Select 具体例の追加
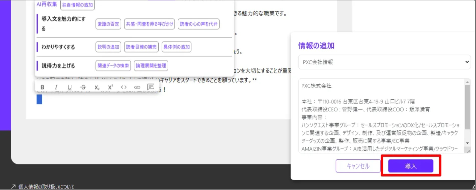The image size is (476, 190). point(177,47)
